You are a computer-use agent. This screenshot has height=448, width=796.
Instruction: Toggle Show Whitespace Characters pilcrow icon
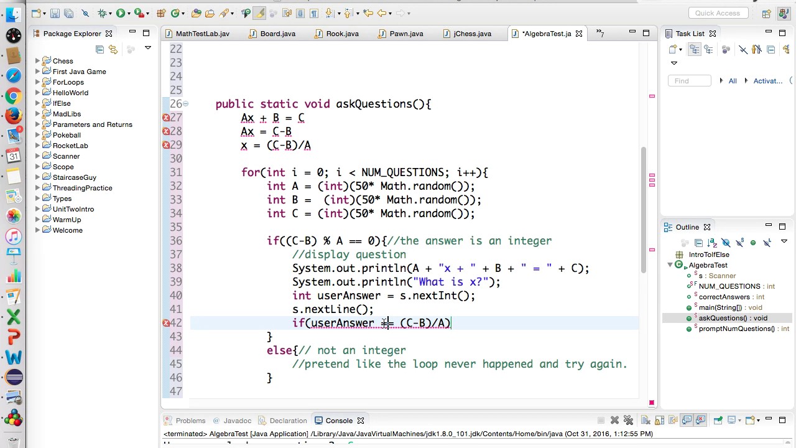point(314,13)
